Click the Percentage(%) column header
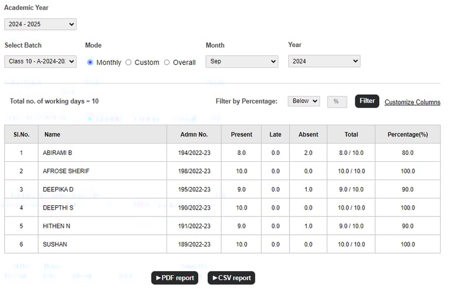452x289 pixels. point(407,135)
